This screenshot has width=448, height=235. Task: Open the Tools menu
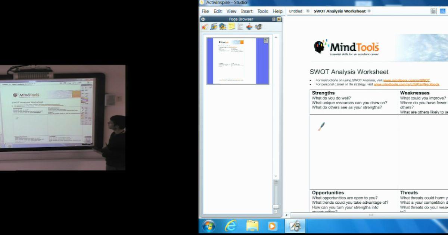263,11
